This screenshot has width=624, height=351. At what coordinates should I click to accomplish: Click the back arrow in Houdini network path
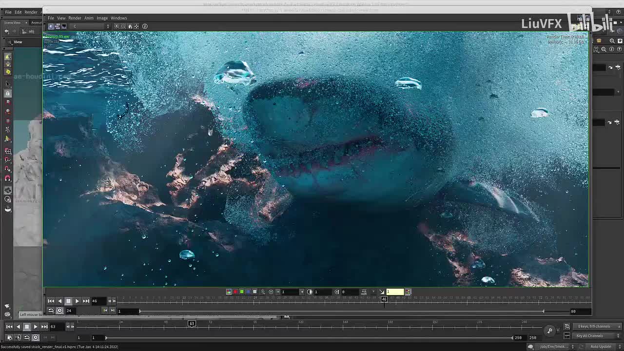click(x=6, y=32)
